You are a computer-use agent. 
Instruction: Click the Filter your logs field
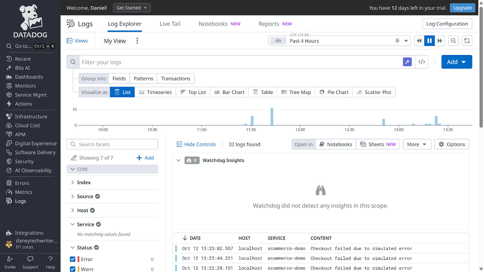point(241,62)
